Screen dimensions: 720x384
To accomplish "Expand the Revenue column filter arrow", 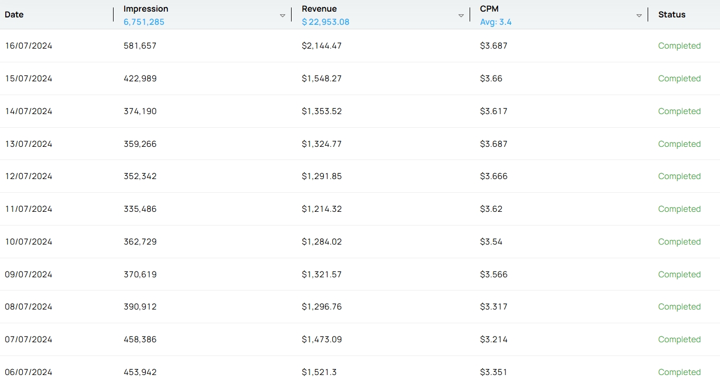I will tap(461, 16).
